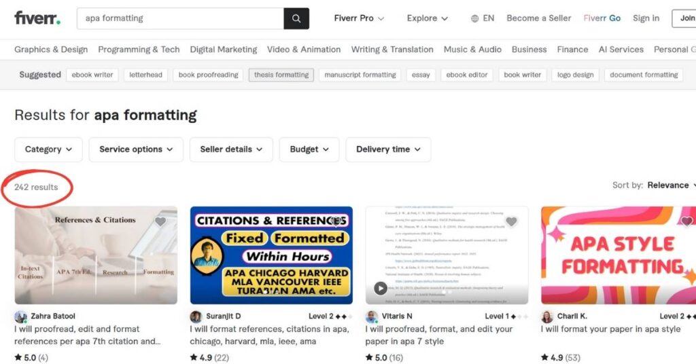Click the search magnifier button
The width and height of the screenshot is (696, 364).
(x=296, y=18)
